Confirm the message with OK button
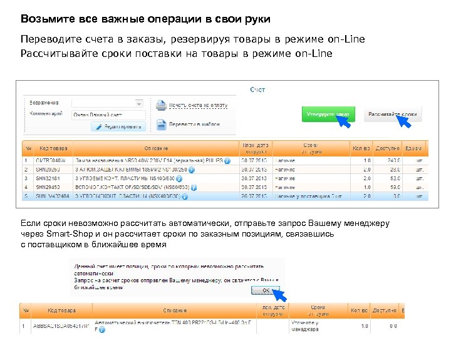The image size is (451, 338). 266,290
